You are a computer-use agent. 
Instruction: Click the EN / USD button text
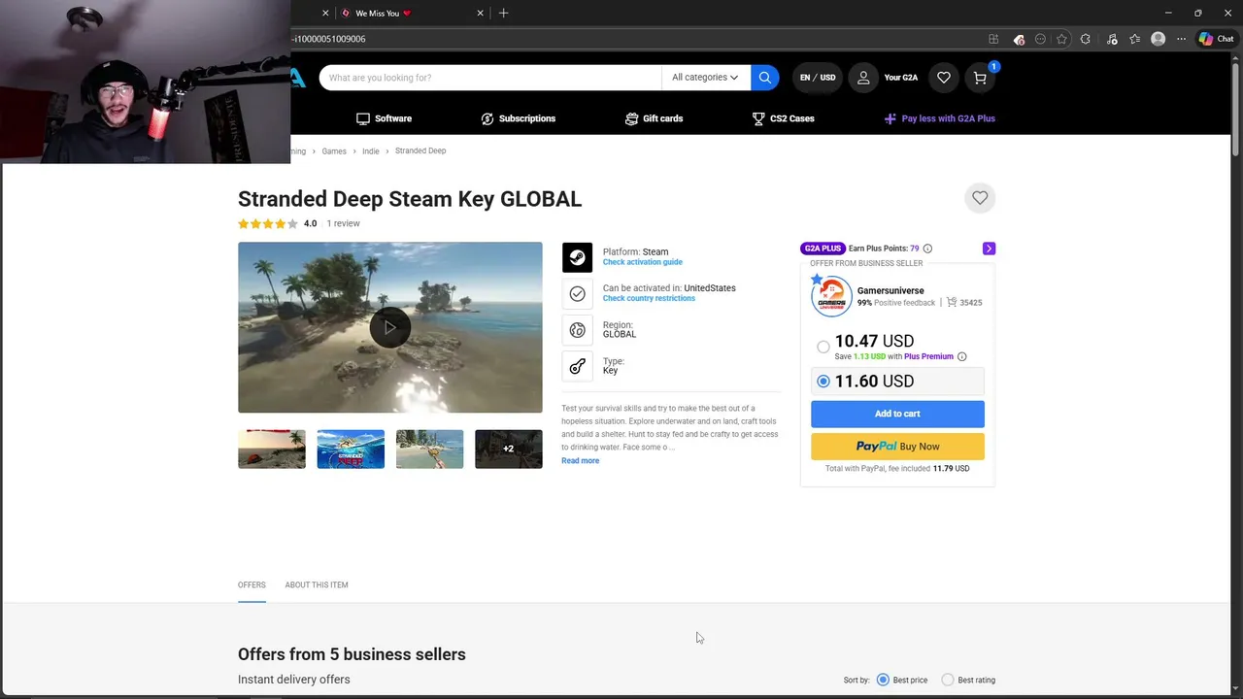pos(818,78)
